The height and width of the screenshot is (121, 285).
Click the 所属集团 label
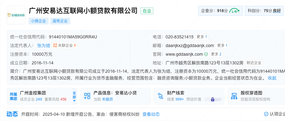pyautogui.click(x=14, y=97)
